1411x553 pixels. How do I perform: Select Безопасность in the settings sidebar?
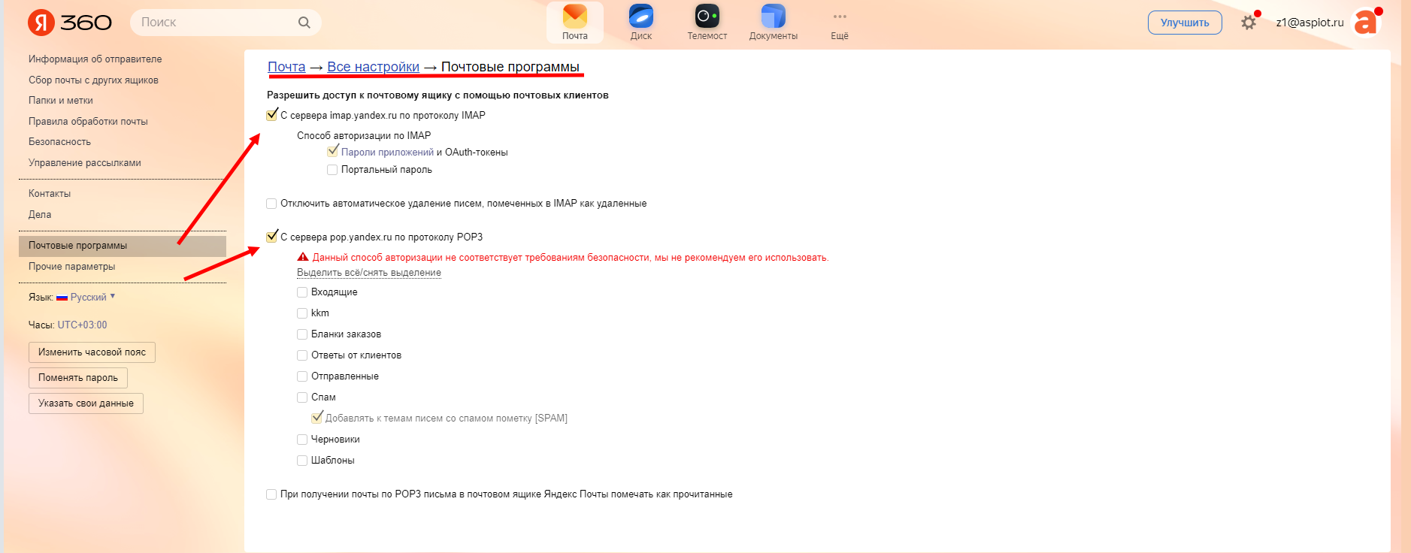click(59, 142)
